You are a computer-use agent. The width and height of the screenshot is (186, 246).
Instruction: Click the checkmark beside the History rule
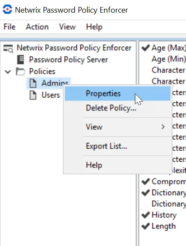click(x=145, y=215)
